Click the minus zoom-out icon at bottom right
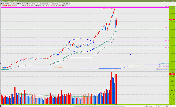This screenshot has height=107, width=176. 171,106
